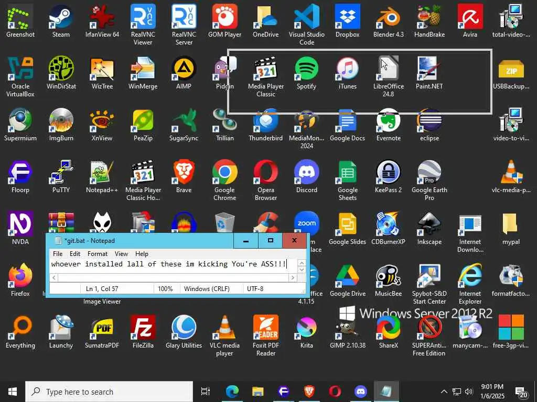Click the Google Drive desktop icon
The width and height of the screenshot is (537, 402).
click(347, 281)
